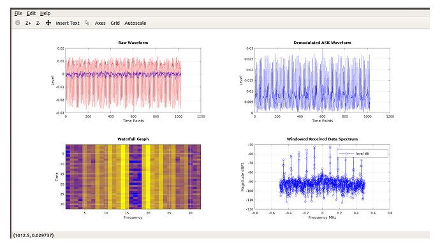Click the Frequency MHz axis label
440x246 pixels.
click(x=322, y=217)
